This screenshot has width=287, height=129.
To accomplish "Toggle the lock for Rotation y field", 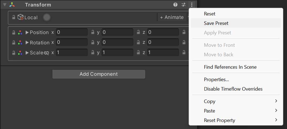I will coord(93,42).
